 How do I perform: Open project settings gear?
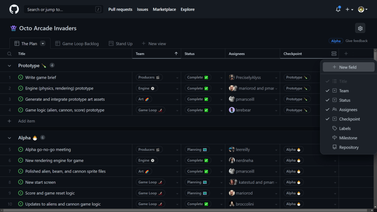360,28
